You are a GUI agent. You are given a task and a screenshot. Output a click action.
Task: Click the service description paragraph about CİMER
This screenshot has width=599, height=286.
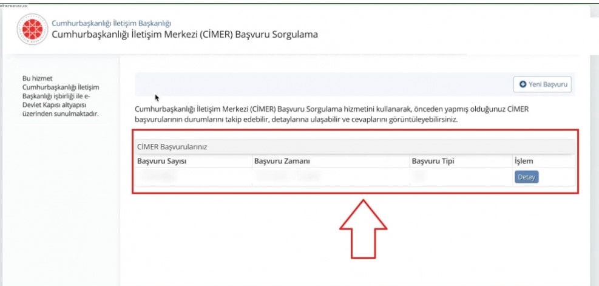point(331,114)
